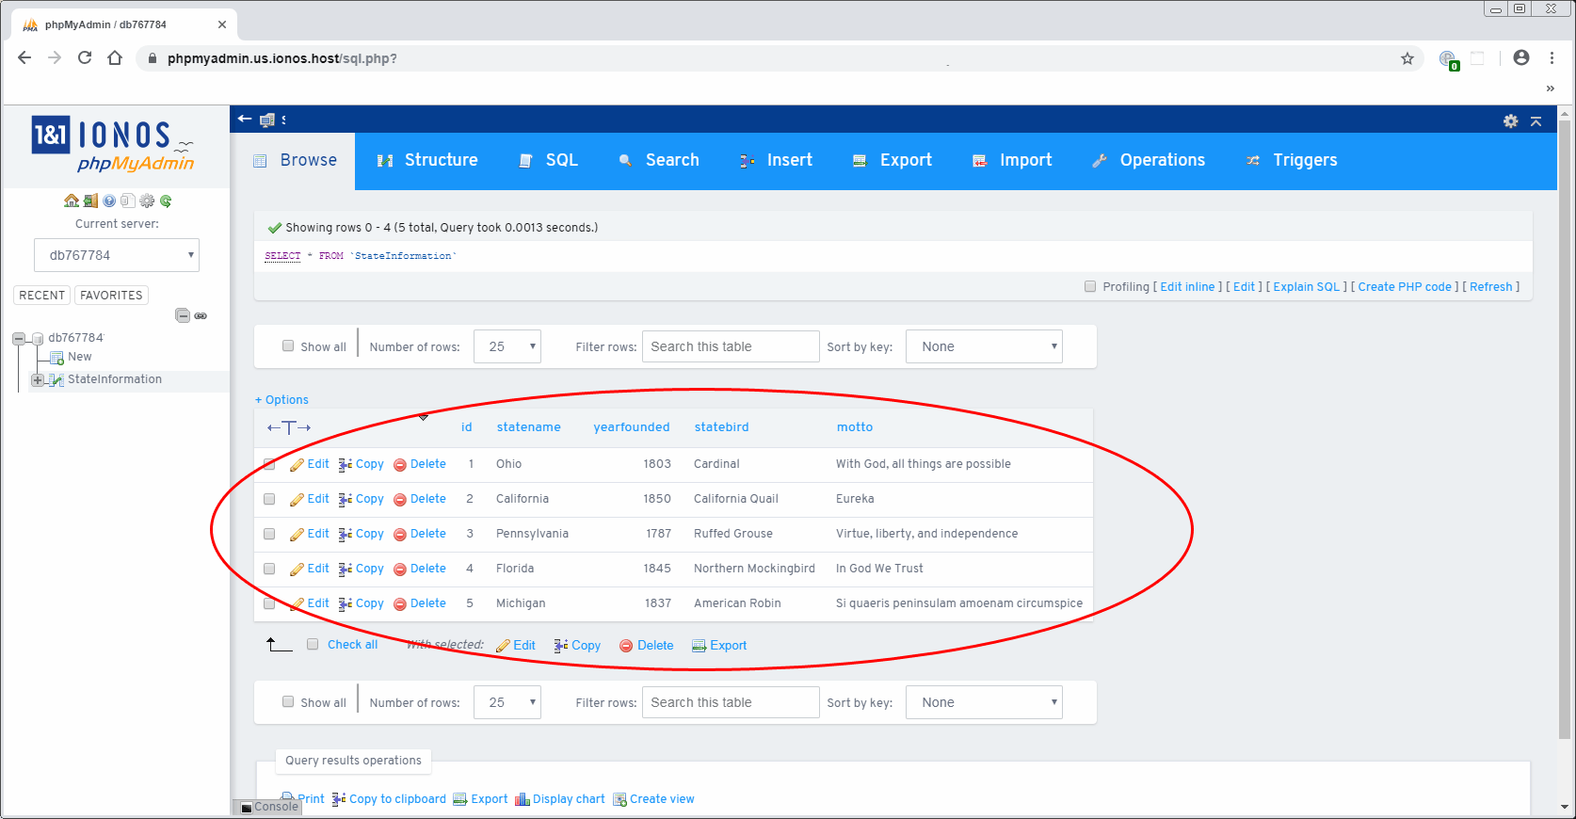Open the Import tab
1576x819 pixels.
[x=1012, y=160]
